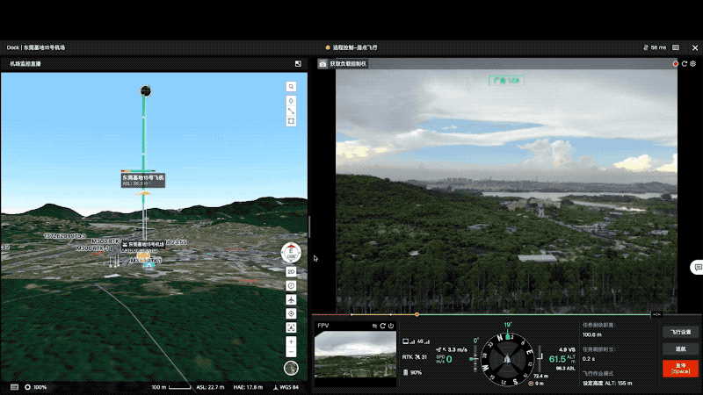The height and width of the screenshot is (395, 703).
Task: Click the 100 m map scale bar
Action: (x=171, y=387)
